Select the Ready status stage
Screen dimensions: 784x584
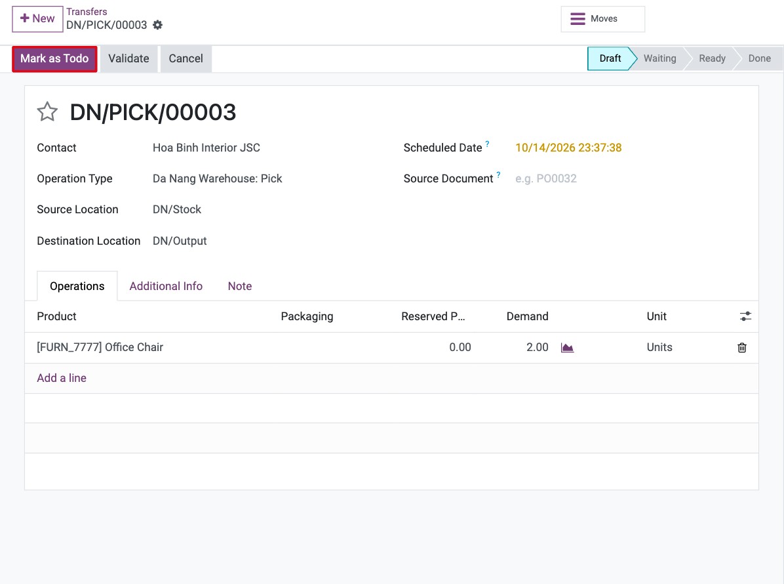(712, 58)
